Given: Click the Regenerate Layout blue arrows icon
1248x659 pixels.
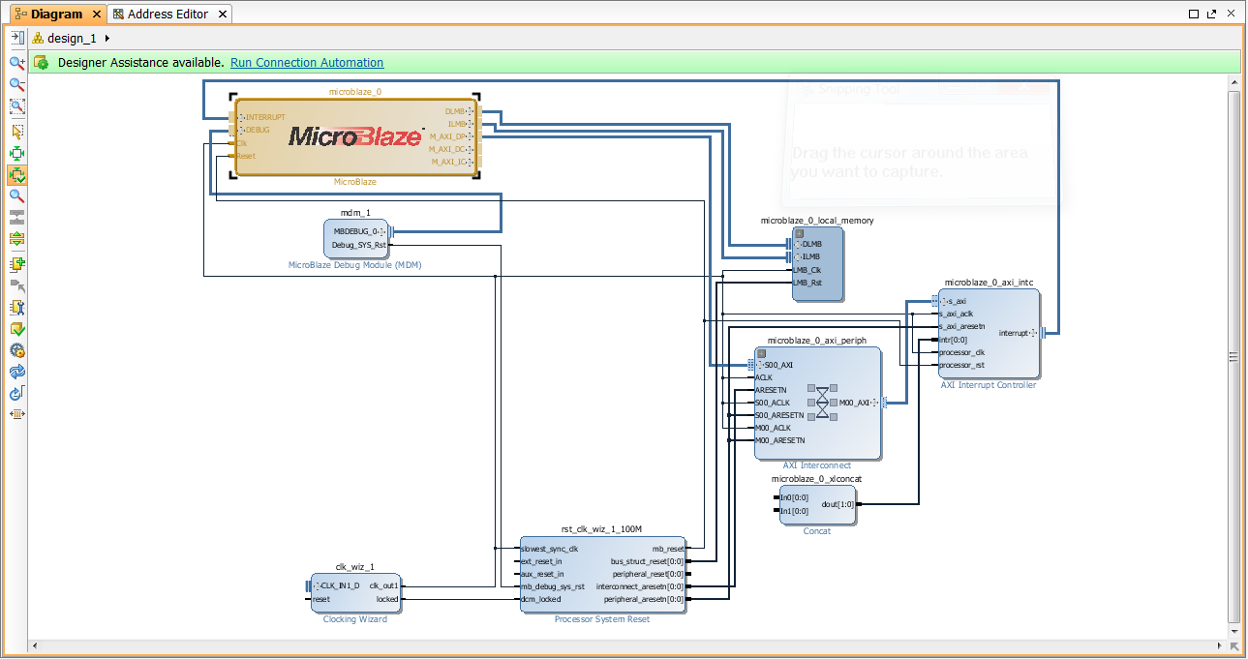Looking at the screenshot, I should pyautogui.click(x=16, y=372).
